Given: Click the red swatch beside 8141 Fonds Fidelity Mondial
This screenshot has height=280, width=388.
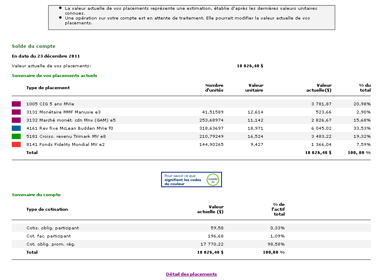Looking at the screenshot, I should (16, 145).
